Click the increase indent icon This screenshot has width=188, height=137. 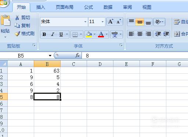coord(166,34)
